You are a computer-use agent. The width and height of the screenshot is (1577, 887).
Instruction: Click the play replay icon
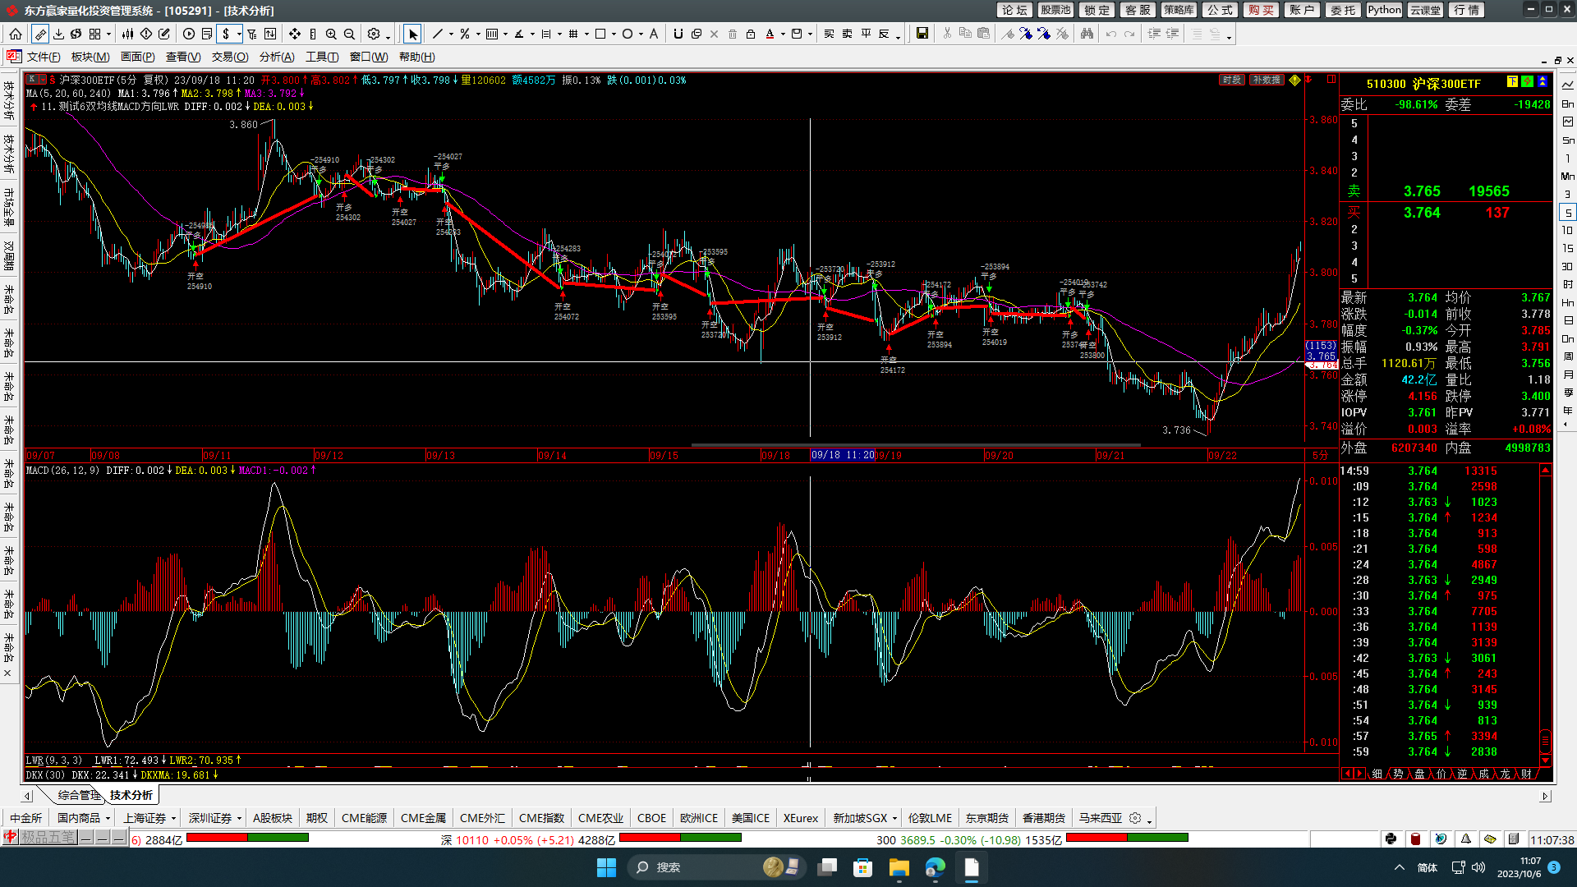189,34
